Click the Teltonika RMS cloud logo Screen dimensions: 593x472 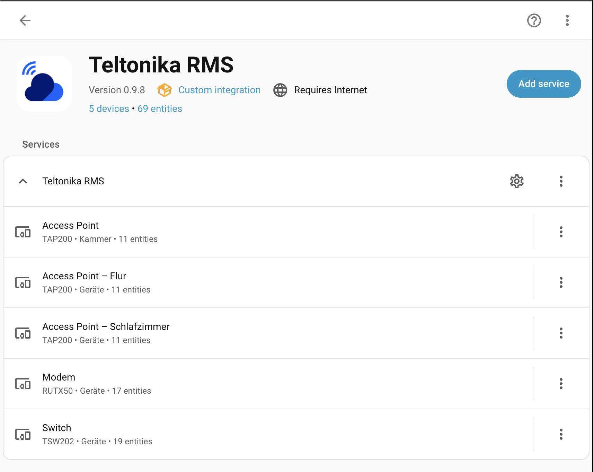click(x=44, y=84)
